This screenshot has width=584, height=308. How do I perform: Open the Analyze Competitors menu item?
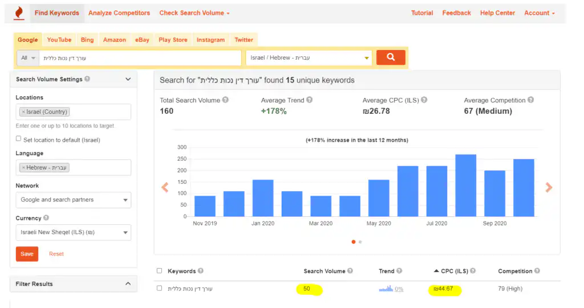119,13
